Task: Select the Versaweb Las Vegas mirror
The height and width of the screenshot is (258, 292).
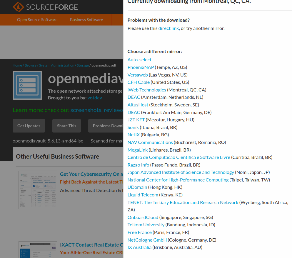Action: pos(138,75)
